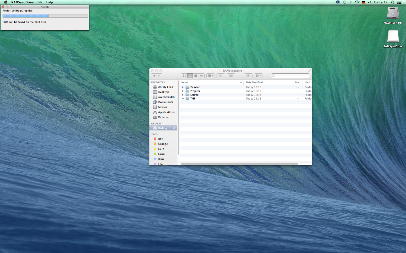
Task: Click the Quick Look eye button
Action: coord(248,76)
